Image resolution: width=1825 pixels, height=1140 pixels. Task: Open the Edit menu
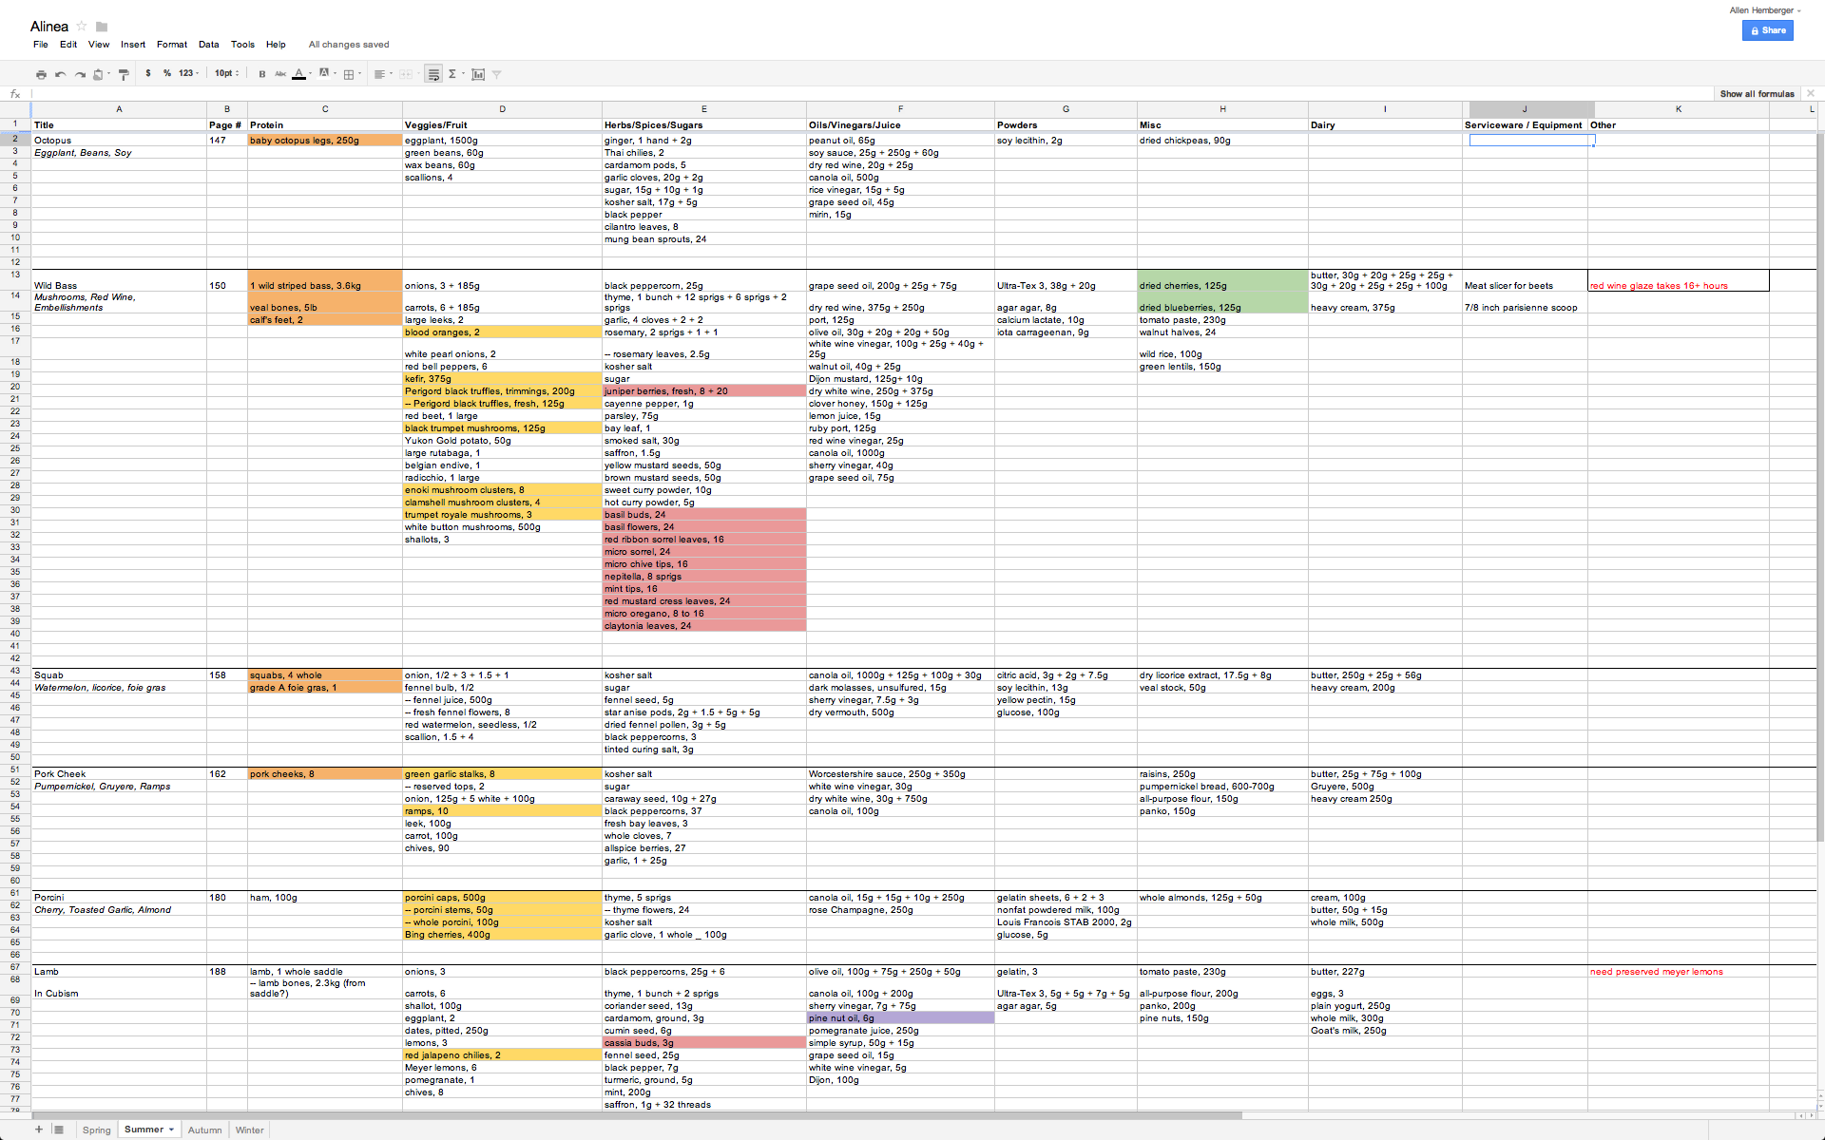tap(68, 45)
